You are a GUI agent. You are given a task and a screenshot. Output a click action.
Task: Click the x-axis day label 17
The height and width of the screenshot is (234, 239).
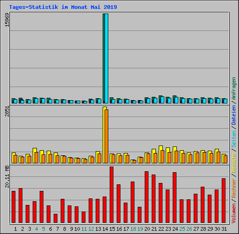tap(126, 229)
